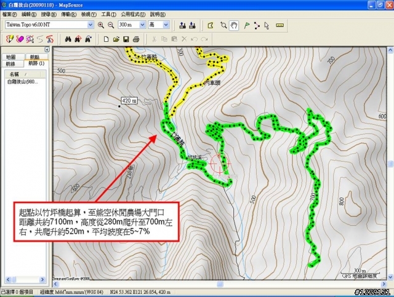The height and width of the screenshot is (297, 394).
Task: Select the map tool icon
Action: tap(211, 25)
